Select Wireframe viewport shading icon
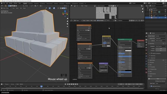Image resolution: width=167 pixels, height=94 pixels. (61, 8)
